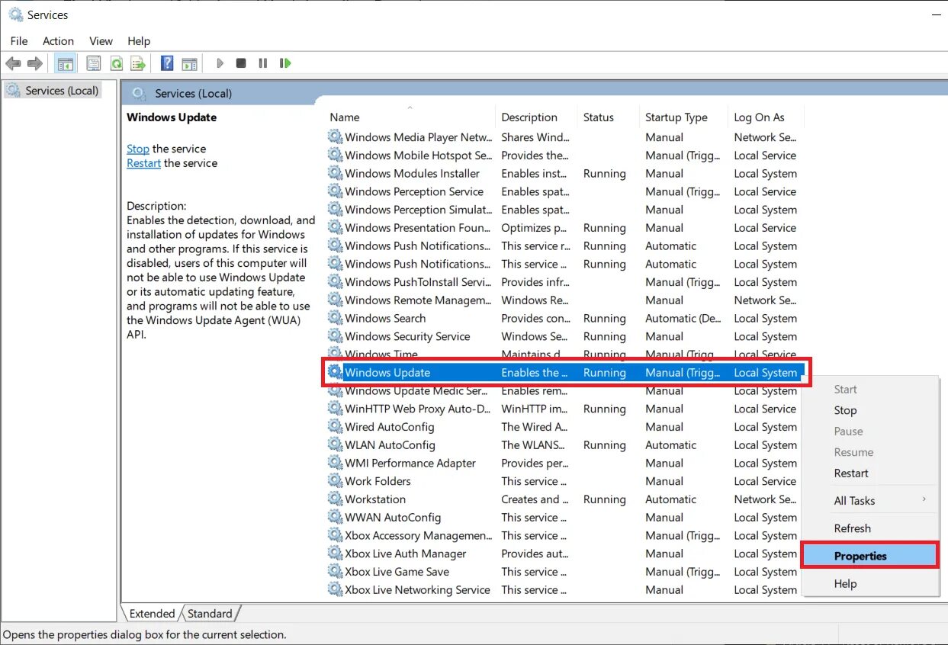
Task: Click gear icon beside Workstation service
Action: 336,499
